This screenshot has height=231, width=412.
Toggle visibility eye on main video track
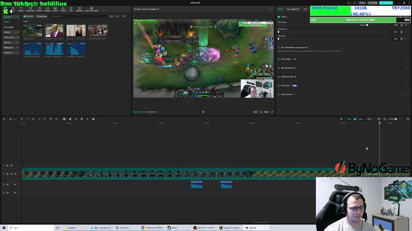pyautogui.click(x=11, y=174)
